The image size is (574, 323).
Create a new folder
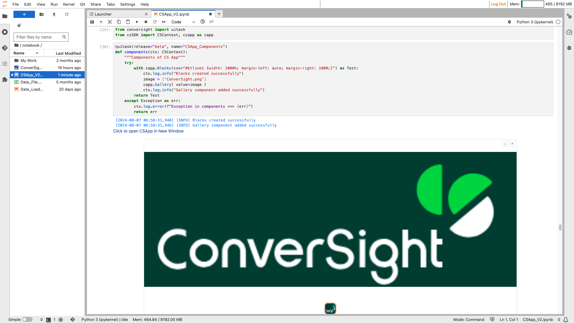pos(42,14)
